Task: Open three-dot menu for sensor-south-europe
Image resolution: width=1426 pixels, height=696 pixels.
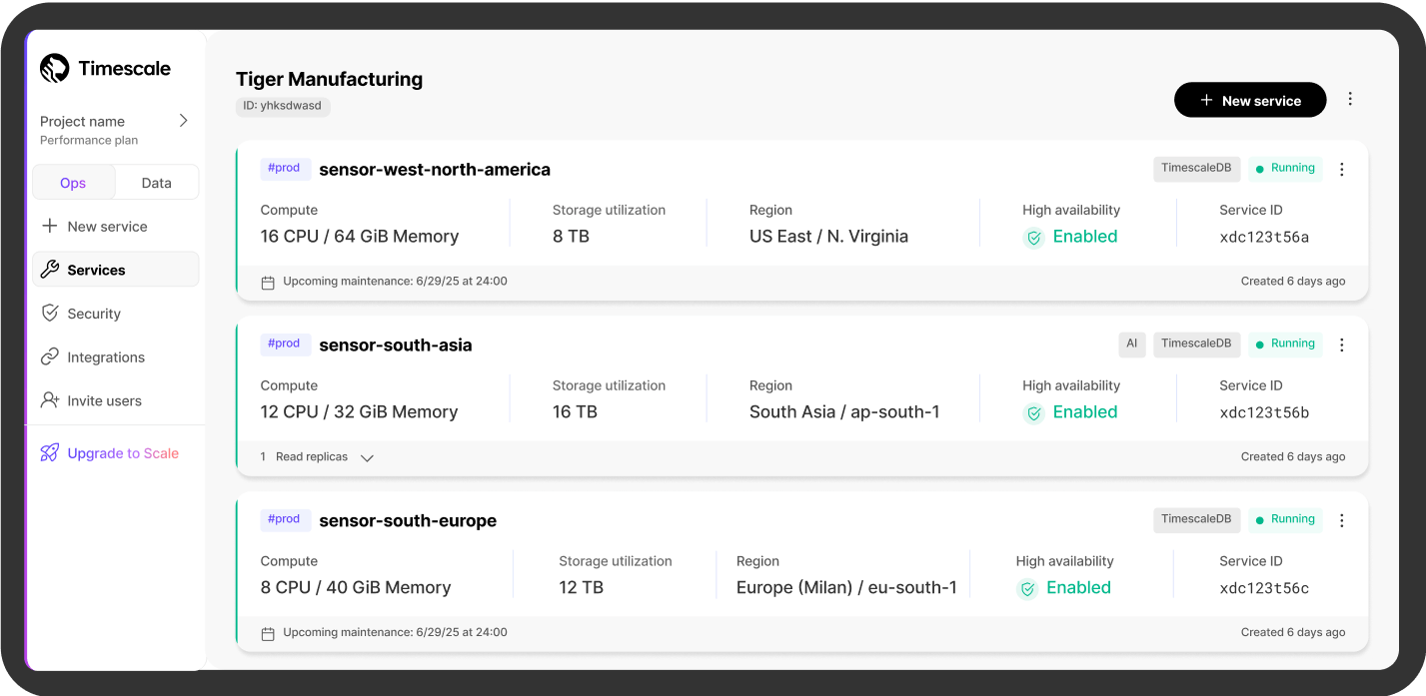Action: (x=1342, y=520)
